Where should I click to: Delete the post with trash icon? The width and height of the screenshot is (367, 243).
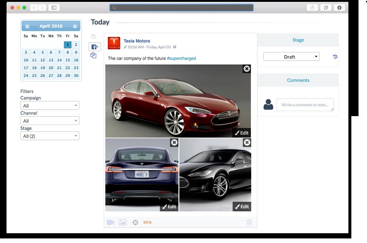250,222
